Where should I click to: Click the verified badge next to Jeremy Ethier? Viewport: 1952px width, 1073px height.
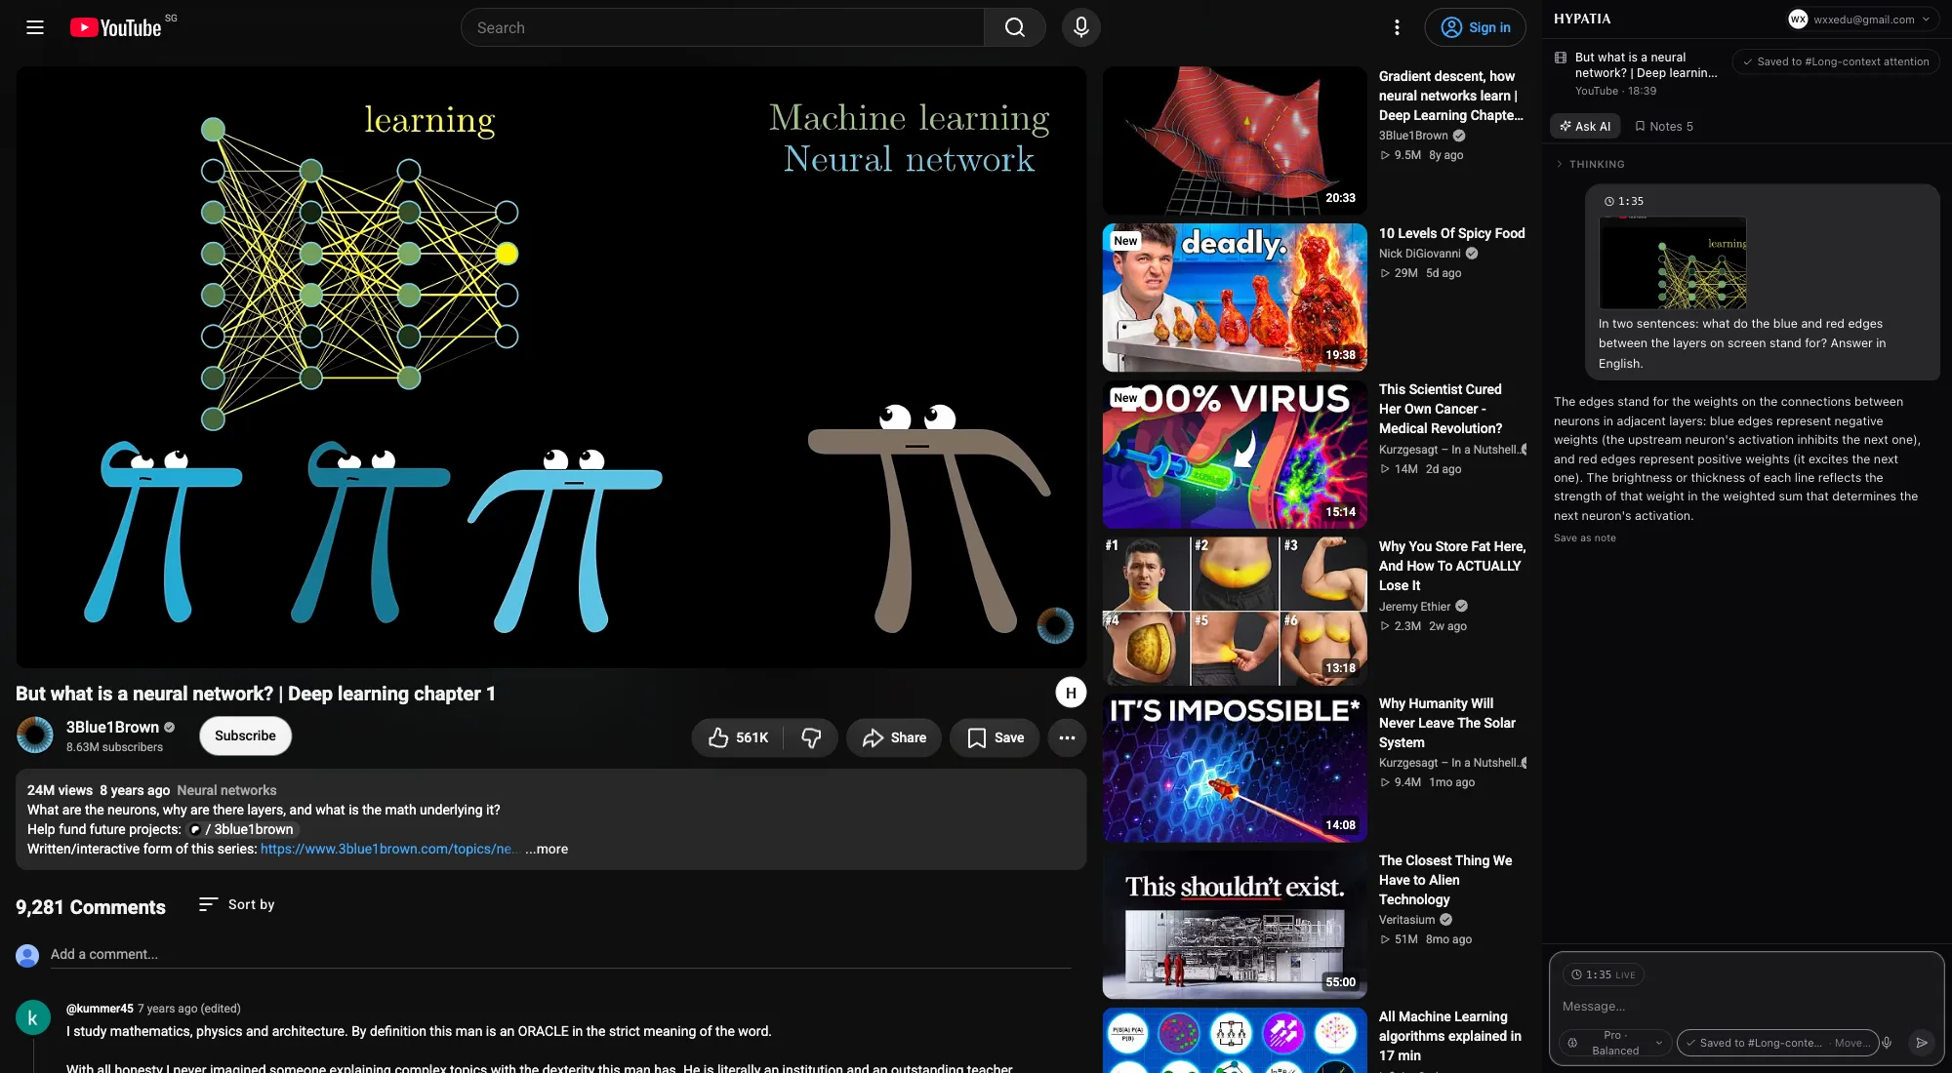click(1462, 607)
